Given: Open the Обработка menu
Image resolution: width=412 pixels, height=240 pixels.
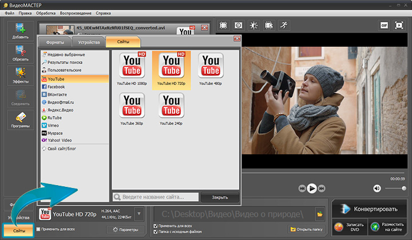Looking at the screenshot, I should tap(46, 13).
